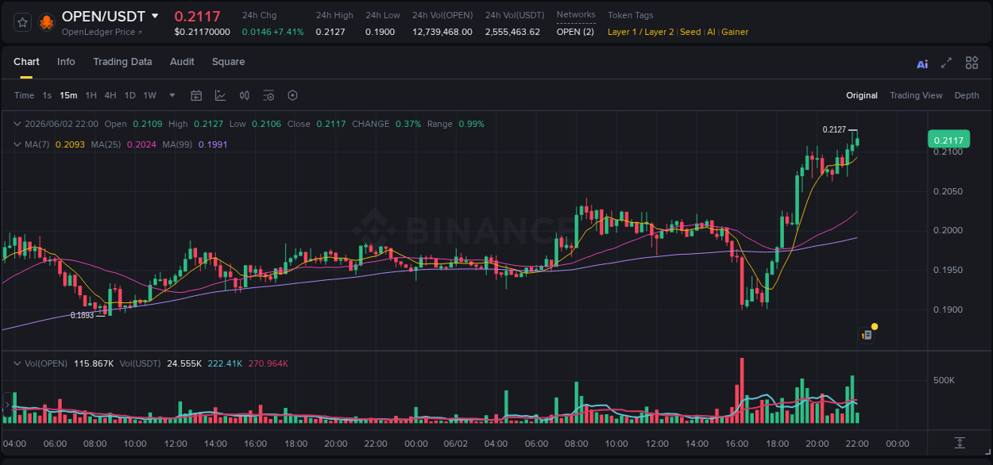The image size is (993, 465).
Task: Expand chart to fullscreen with arrows icon
Action: [x=946, y=63]
